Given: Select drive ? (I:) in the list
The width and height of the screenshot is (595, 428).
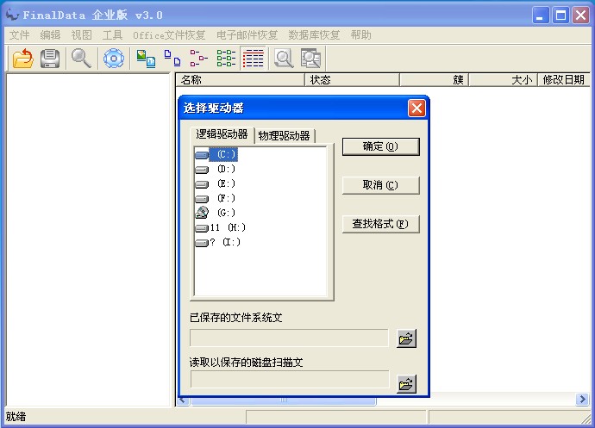Looking at the screenshot, I should click(x=218, y=242).
